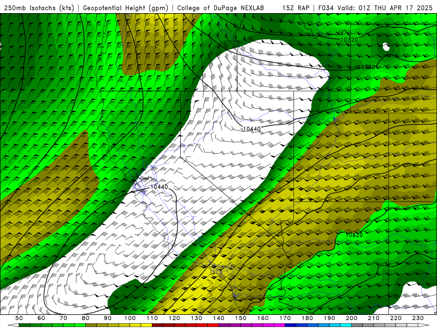Image resolution: width=437 pixels, height=328 pixels.
Task: Click the 50 kt value on the color scale
Action: tap(19, 318)
